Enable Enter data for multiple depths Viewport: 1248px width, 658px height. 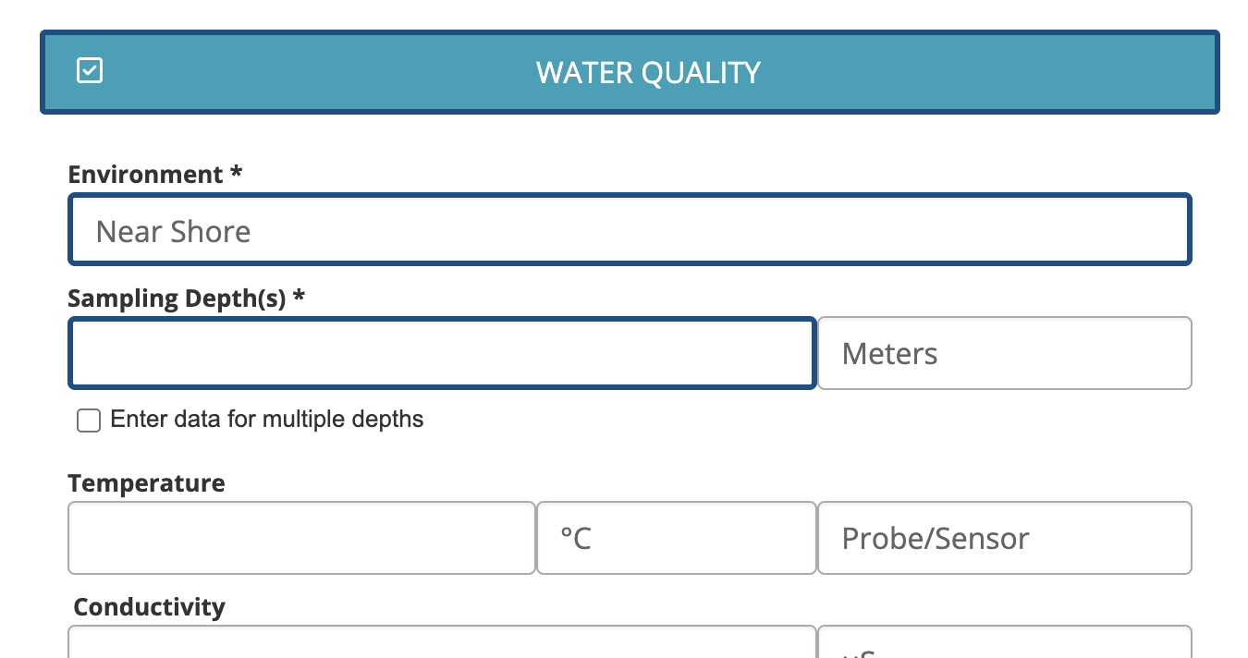point(88,420)
